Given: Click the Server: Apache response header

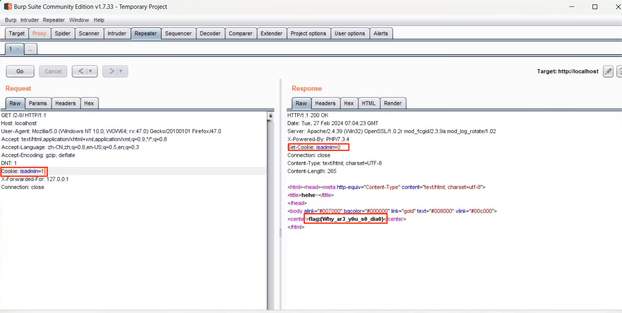Looking at the screenshot, I should coord(392,131).
